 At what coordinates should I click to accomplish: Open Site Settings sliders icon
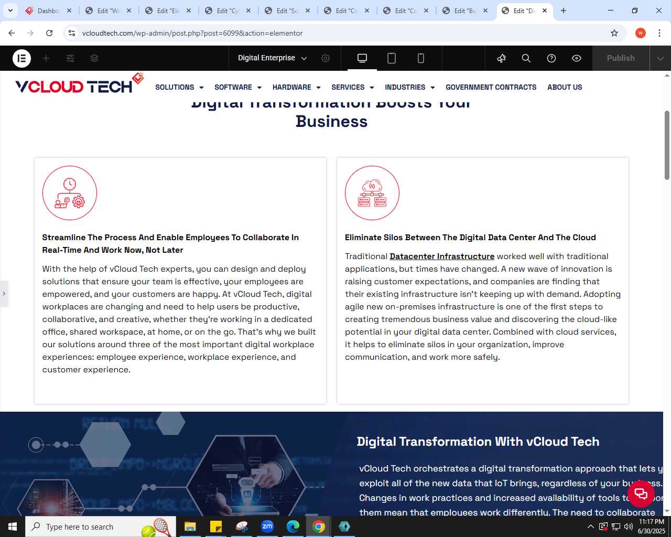(70, 58)
